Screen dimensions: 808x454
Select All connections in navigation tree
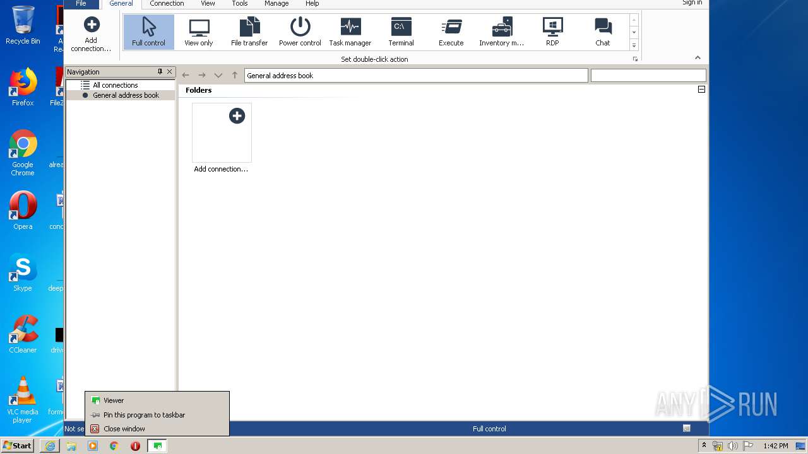coord(115,85)
